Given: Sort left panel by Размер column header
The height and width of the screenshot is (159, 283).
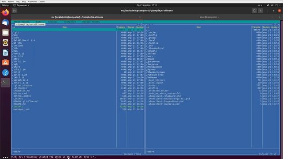Looking at the screenshot, I should 121,27.
